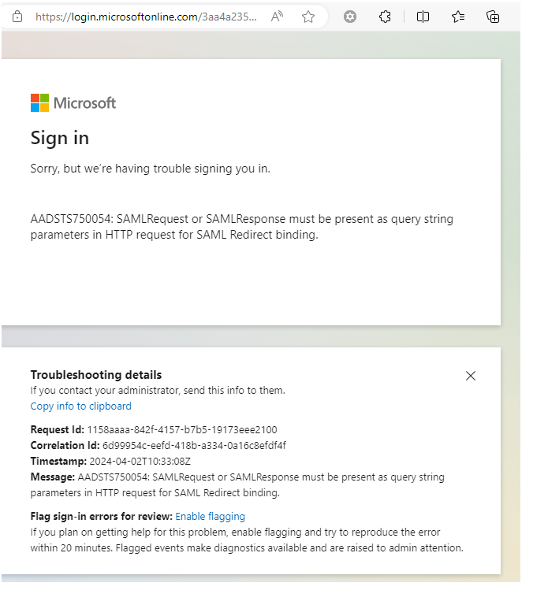Toggle the Split screen icon
The width and height of the screenshot is (533, 590).
(x=423, y=17)
